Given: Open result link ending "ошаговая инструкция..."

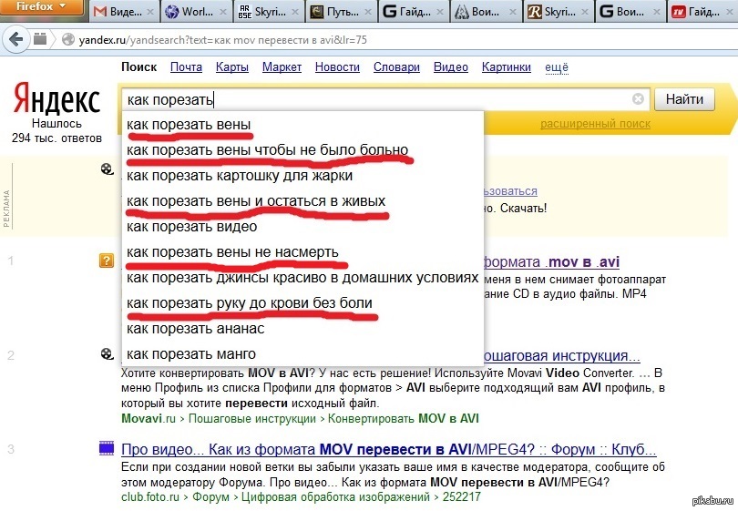Looking at the screenshot, I should point(561,356).
